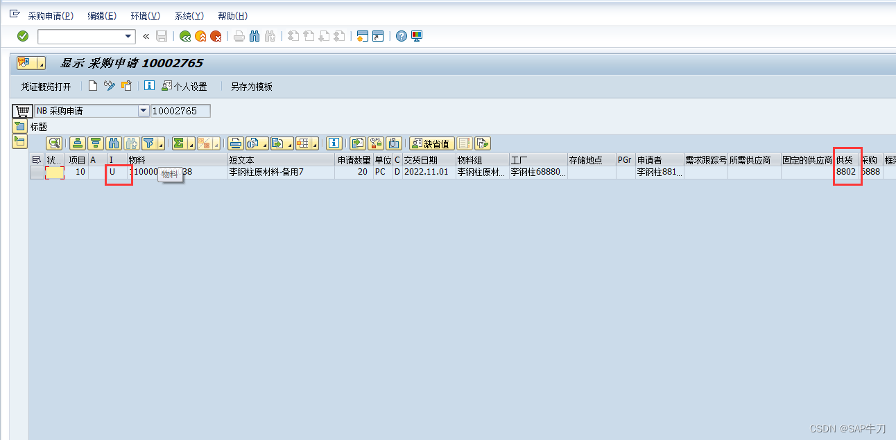Image resolution: width=896 pixels, height=440 pixels.
Task: Click the blue info icon in the item toolbar
Action: tap(334, 143)
